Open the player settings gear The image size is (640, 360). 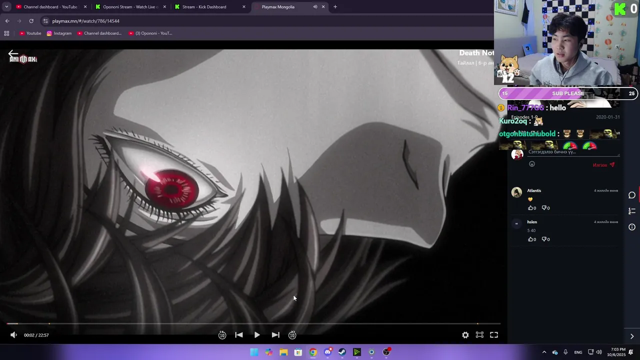coord(465,335)
